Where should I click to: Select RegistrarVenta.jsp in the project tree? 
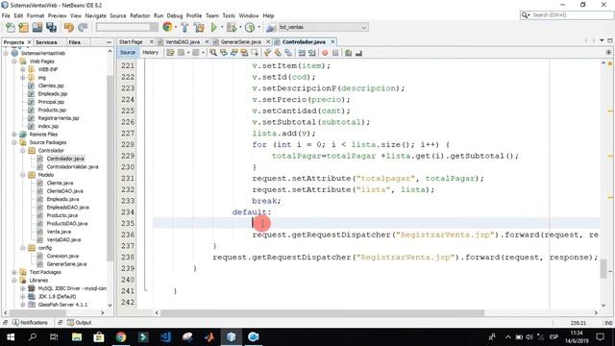tap(59, 118)
